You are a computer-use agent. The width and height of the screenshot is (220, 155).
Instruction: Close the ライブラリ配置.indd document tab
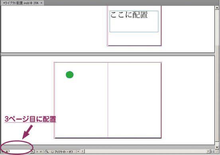click(41, 3)
